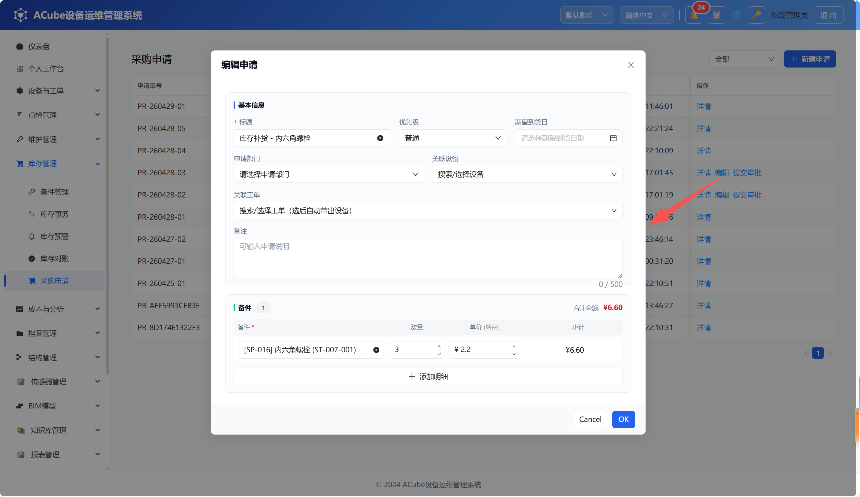Screen dimensions: 860x497
Task: Decrease the 数量 value
Action: coord(439,354)
